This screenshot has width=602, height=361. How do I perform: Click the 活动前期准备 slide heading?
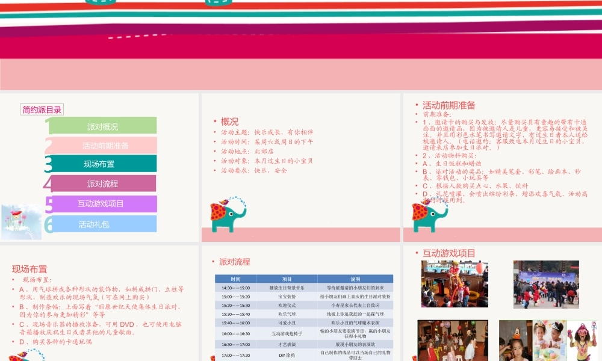[449, 105]
